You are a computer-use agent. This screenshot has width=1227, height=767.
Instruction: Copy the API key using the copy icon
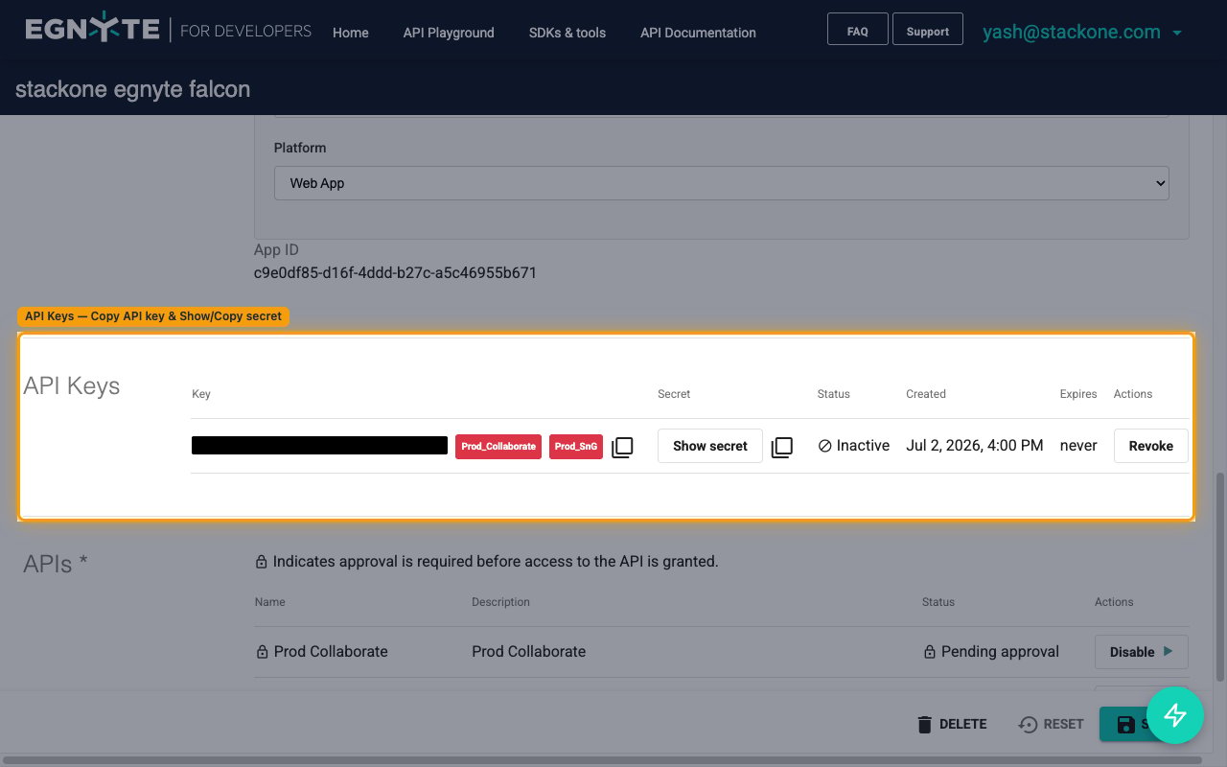point(622,447)
